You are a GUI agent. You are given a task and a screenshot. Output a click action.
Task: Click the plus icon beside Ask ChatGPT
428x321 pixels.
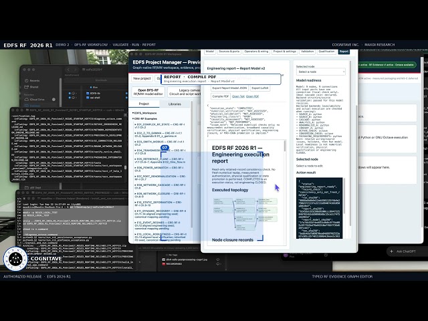point(391,251)
